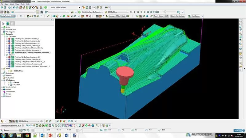
Task: Toggle lightbulb for Finishing No Collision Avoidance_1
Action: (x=11, y=39)
